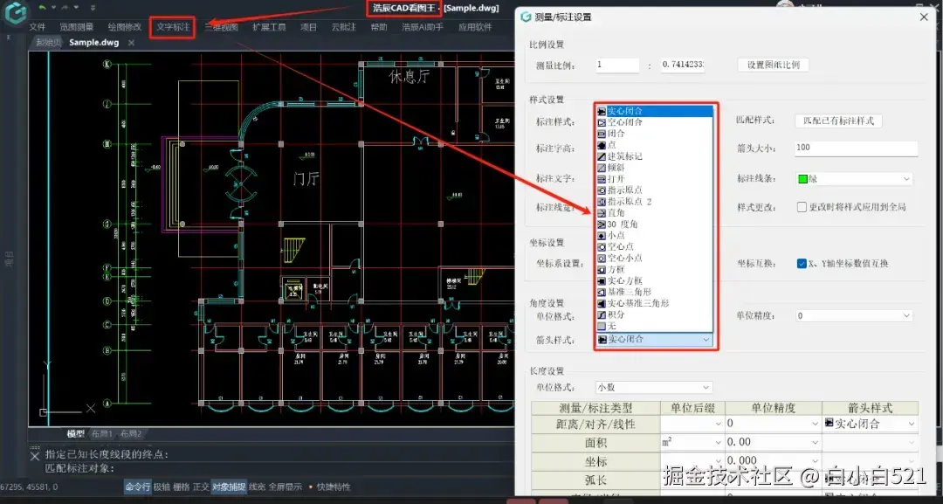Collapse the 箭头样式 angle dropdown
The width and height of the screenshot is (943, 504).
point(706,340)
